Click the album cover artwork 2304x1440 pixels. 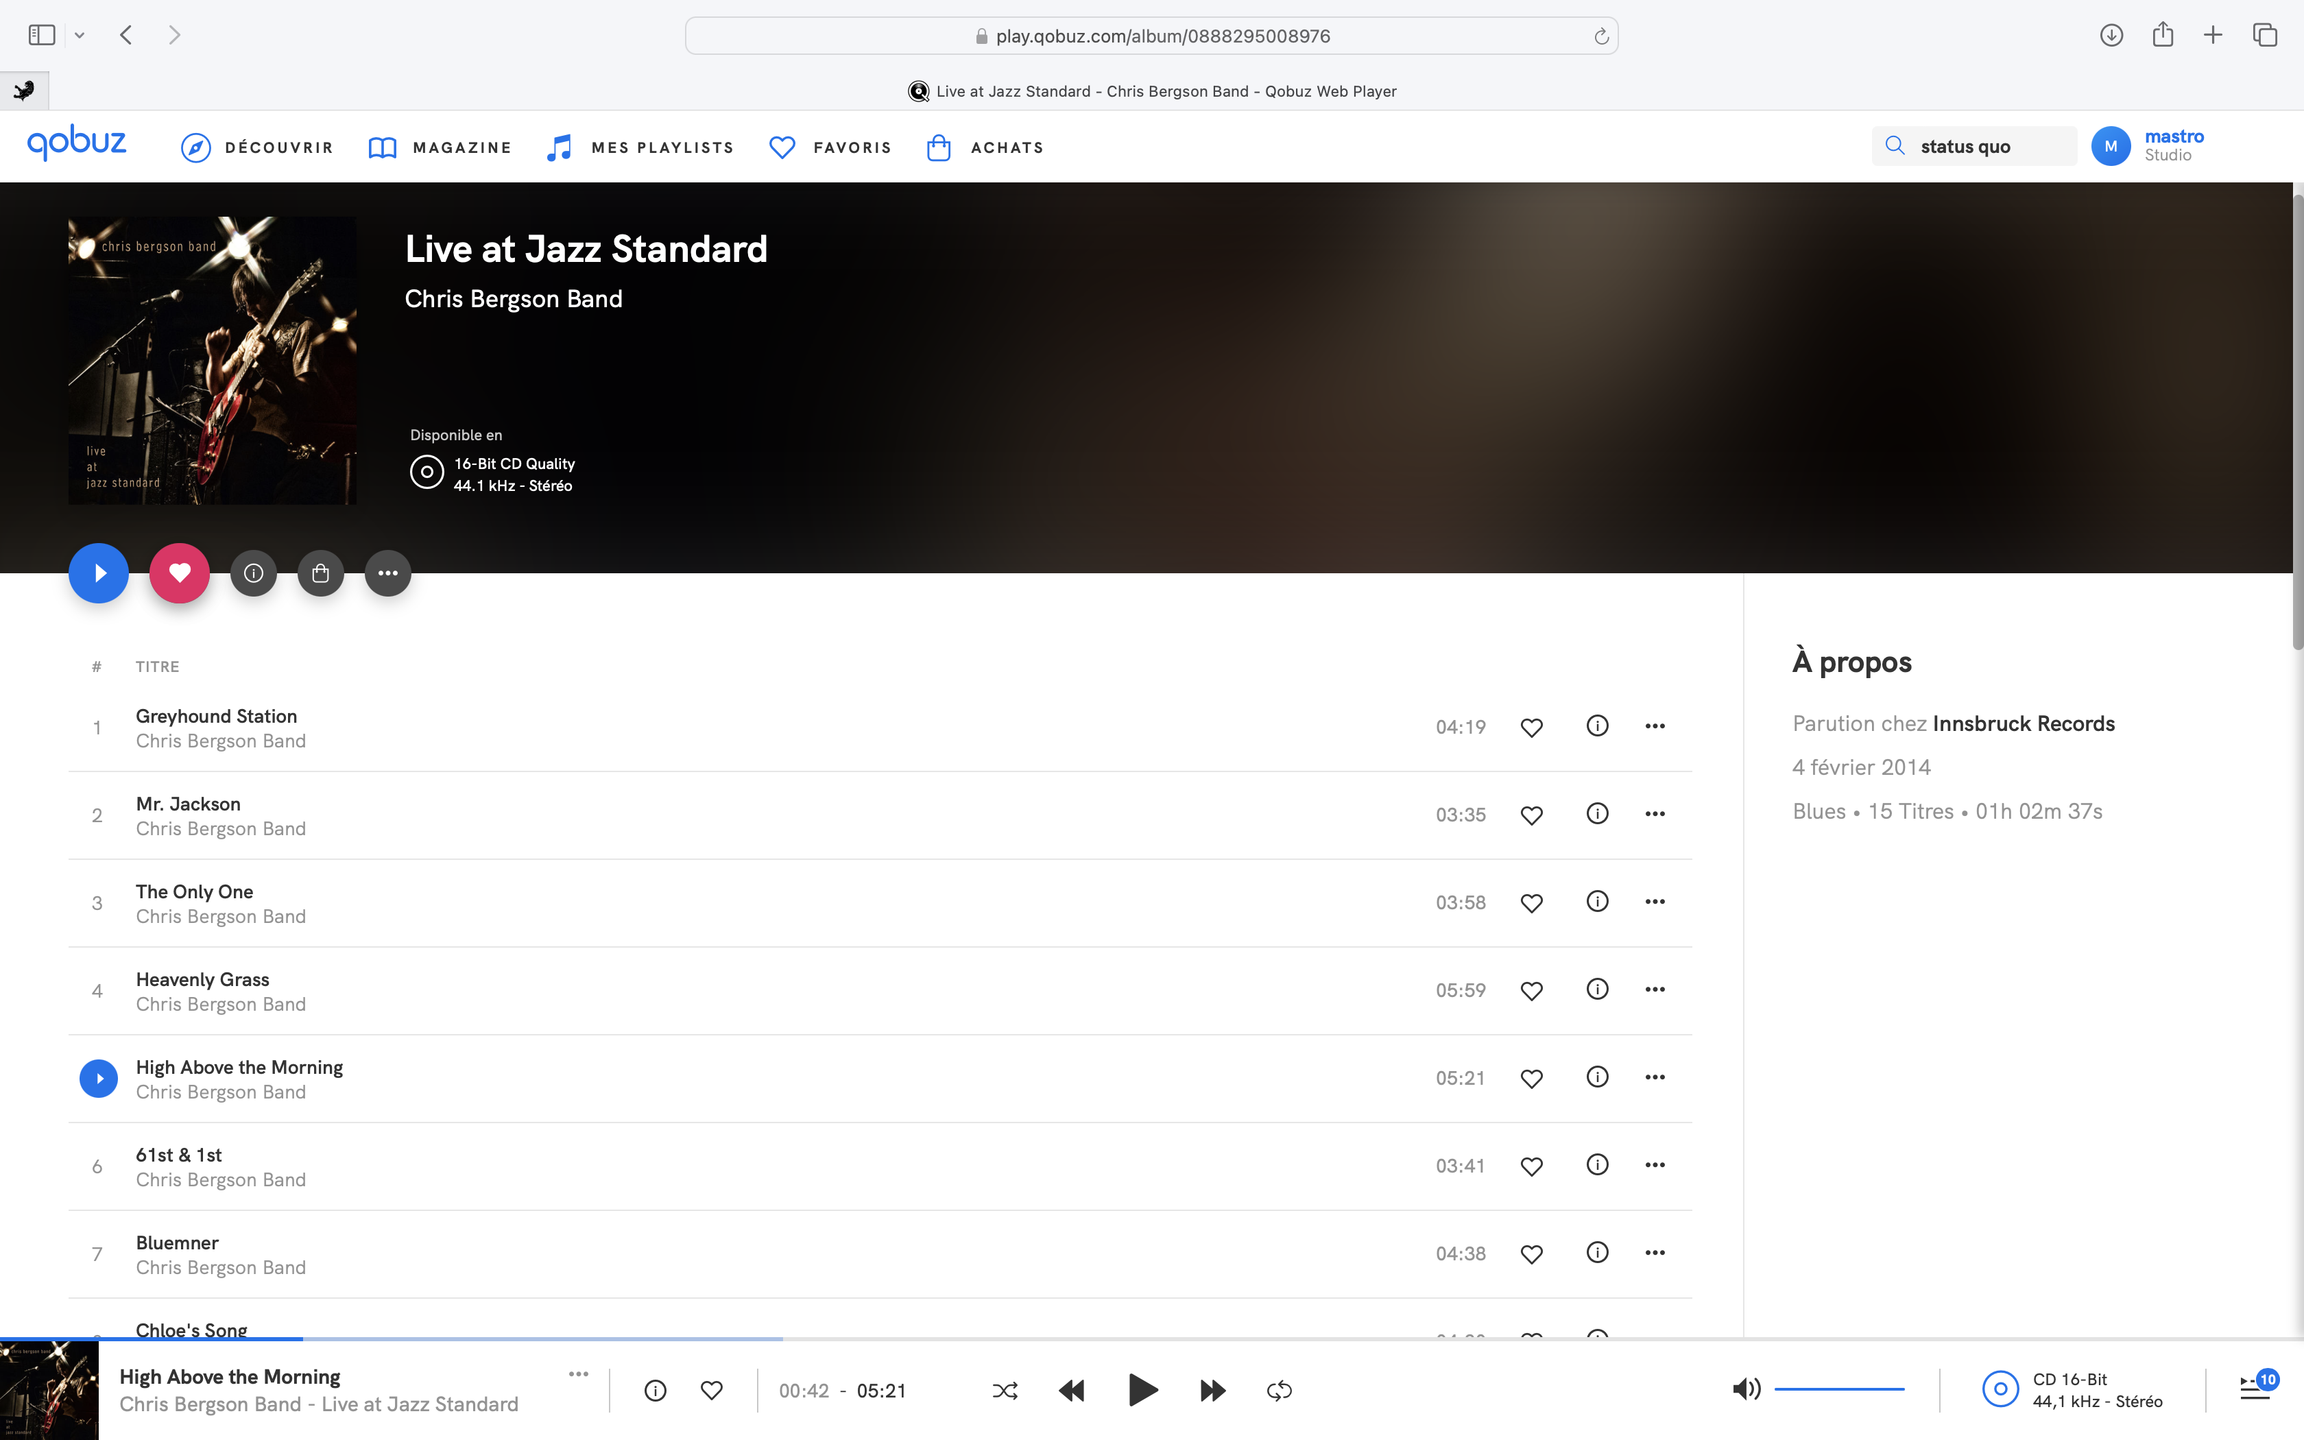pos(213,360)
